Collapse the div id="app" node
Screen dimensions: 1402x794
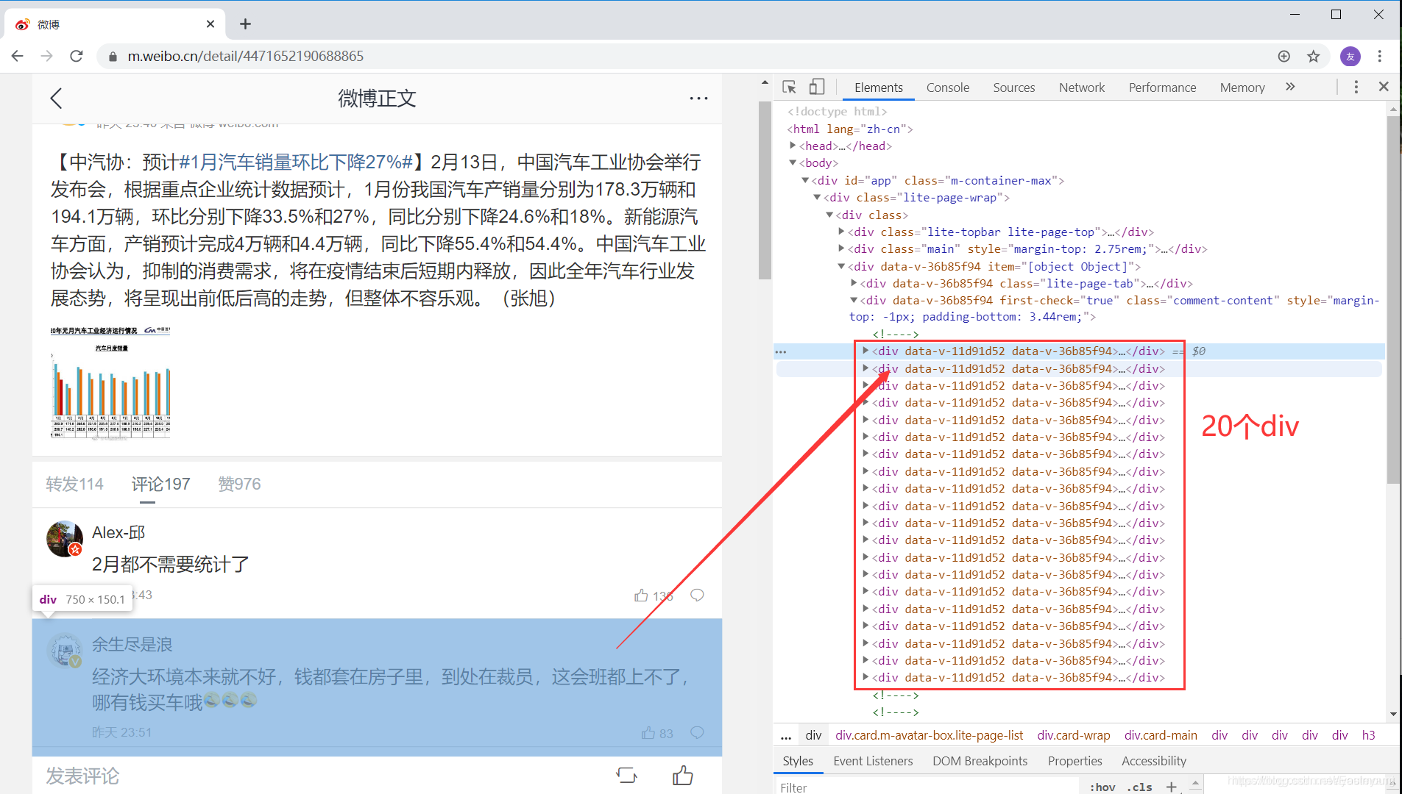[x=805, y=180]
